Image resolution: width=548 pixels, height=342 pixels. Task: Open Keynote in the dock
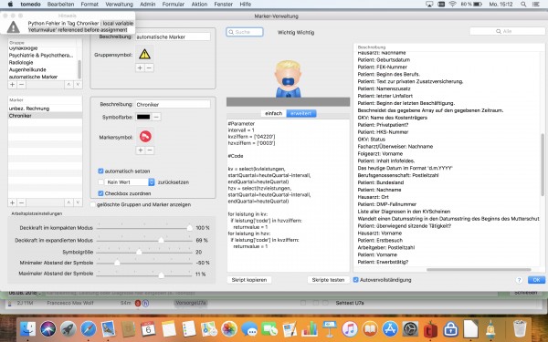pos(329,328)
